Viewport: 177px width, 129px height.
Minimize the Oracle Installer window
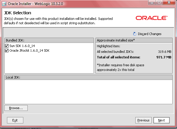pyautogui.click(x=152, y=3)
